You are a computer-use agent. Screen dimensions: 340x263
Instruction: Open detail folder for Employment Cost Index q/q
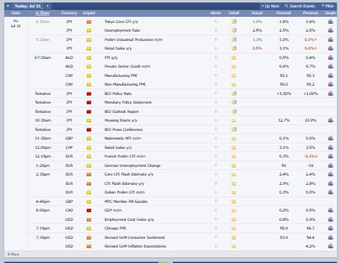[x=233, y=220]
